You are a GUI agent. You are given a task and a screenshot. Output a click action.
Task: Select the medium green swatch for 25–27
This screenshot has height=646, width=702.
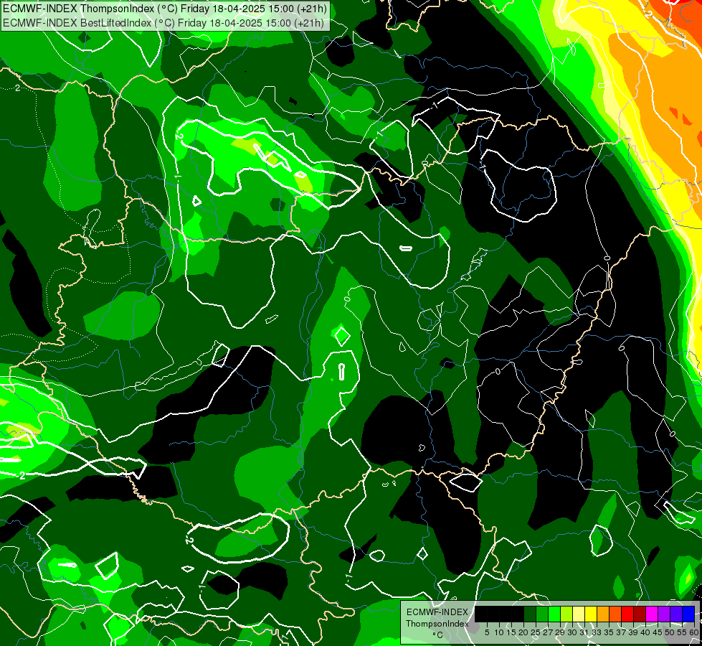click(542, 614)
